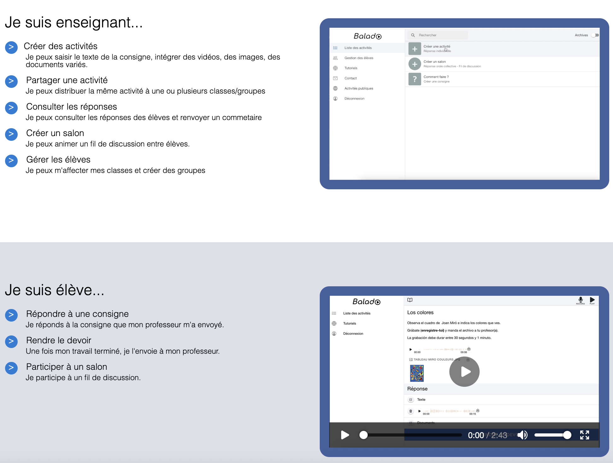
Task: Click the video volume slider handle
Action: [567, 435]
